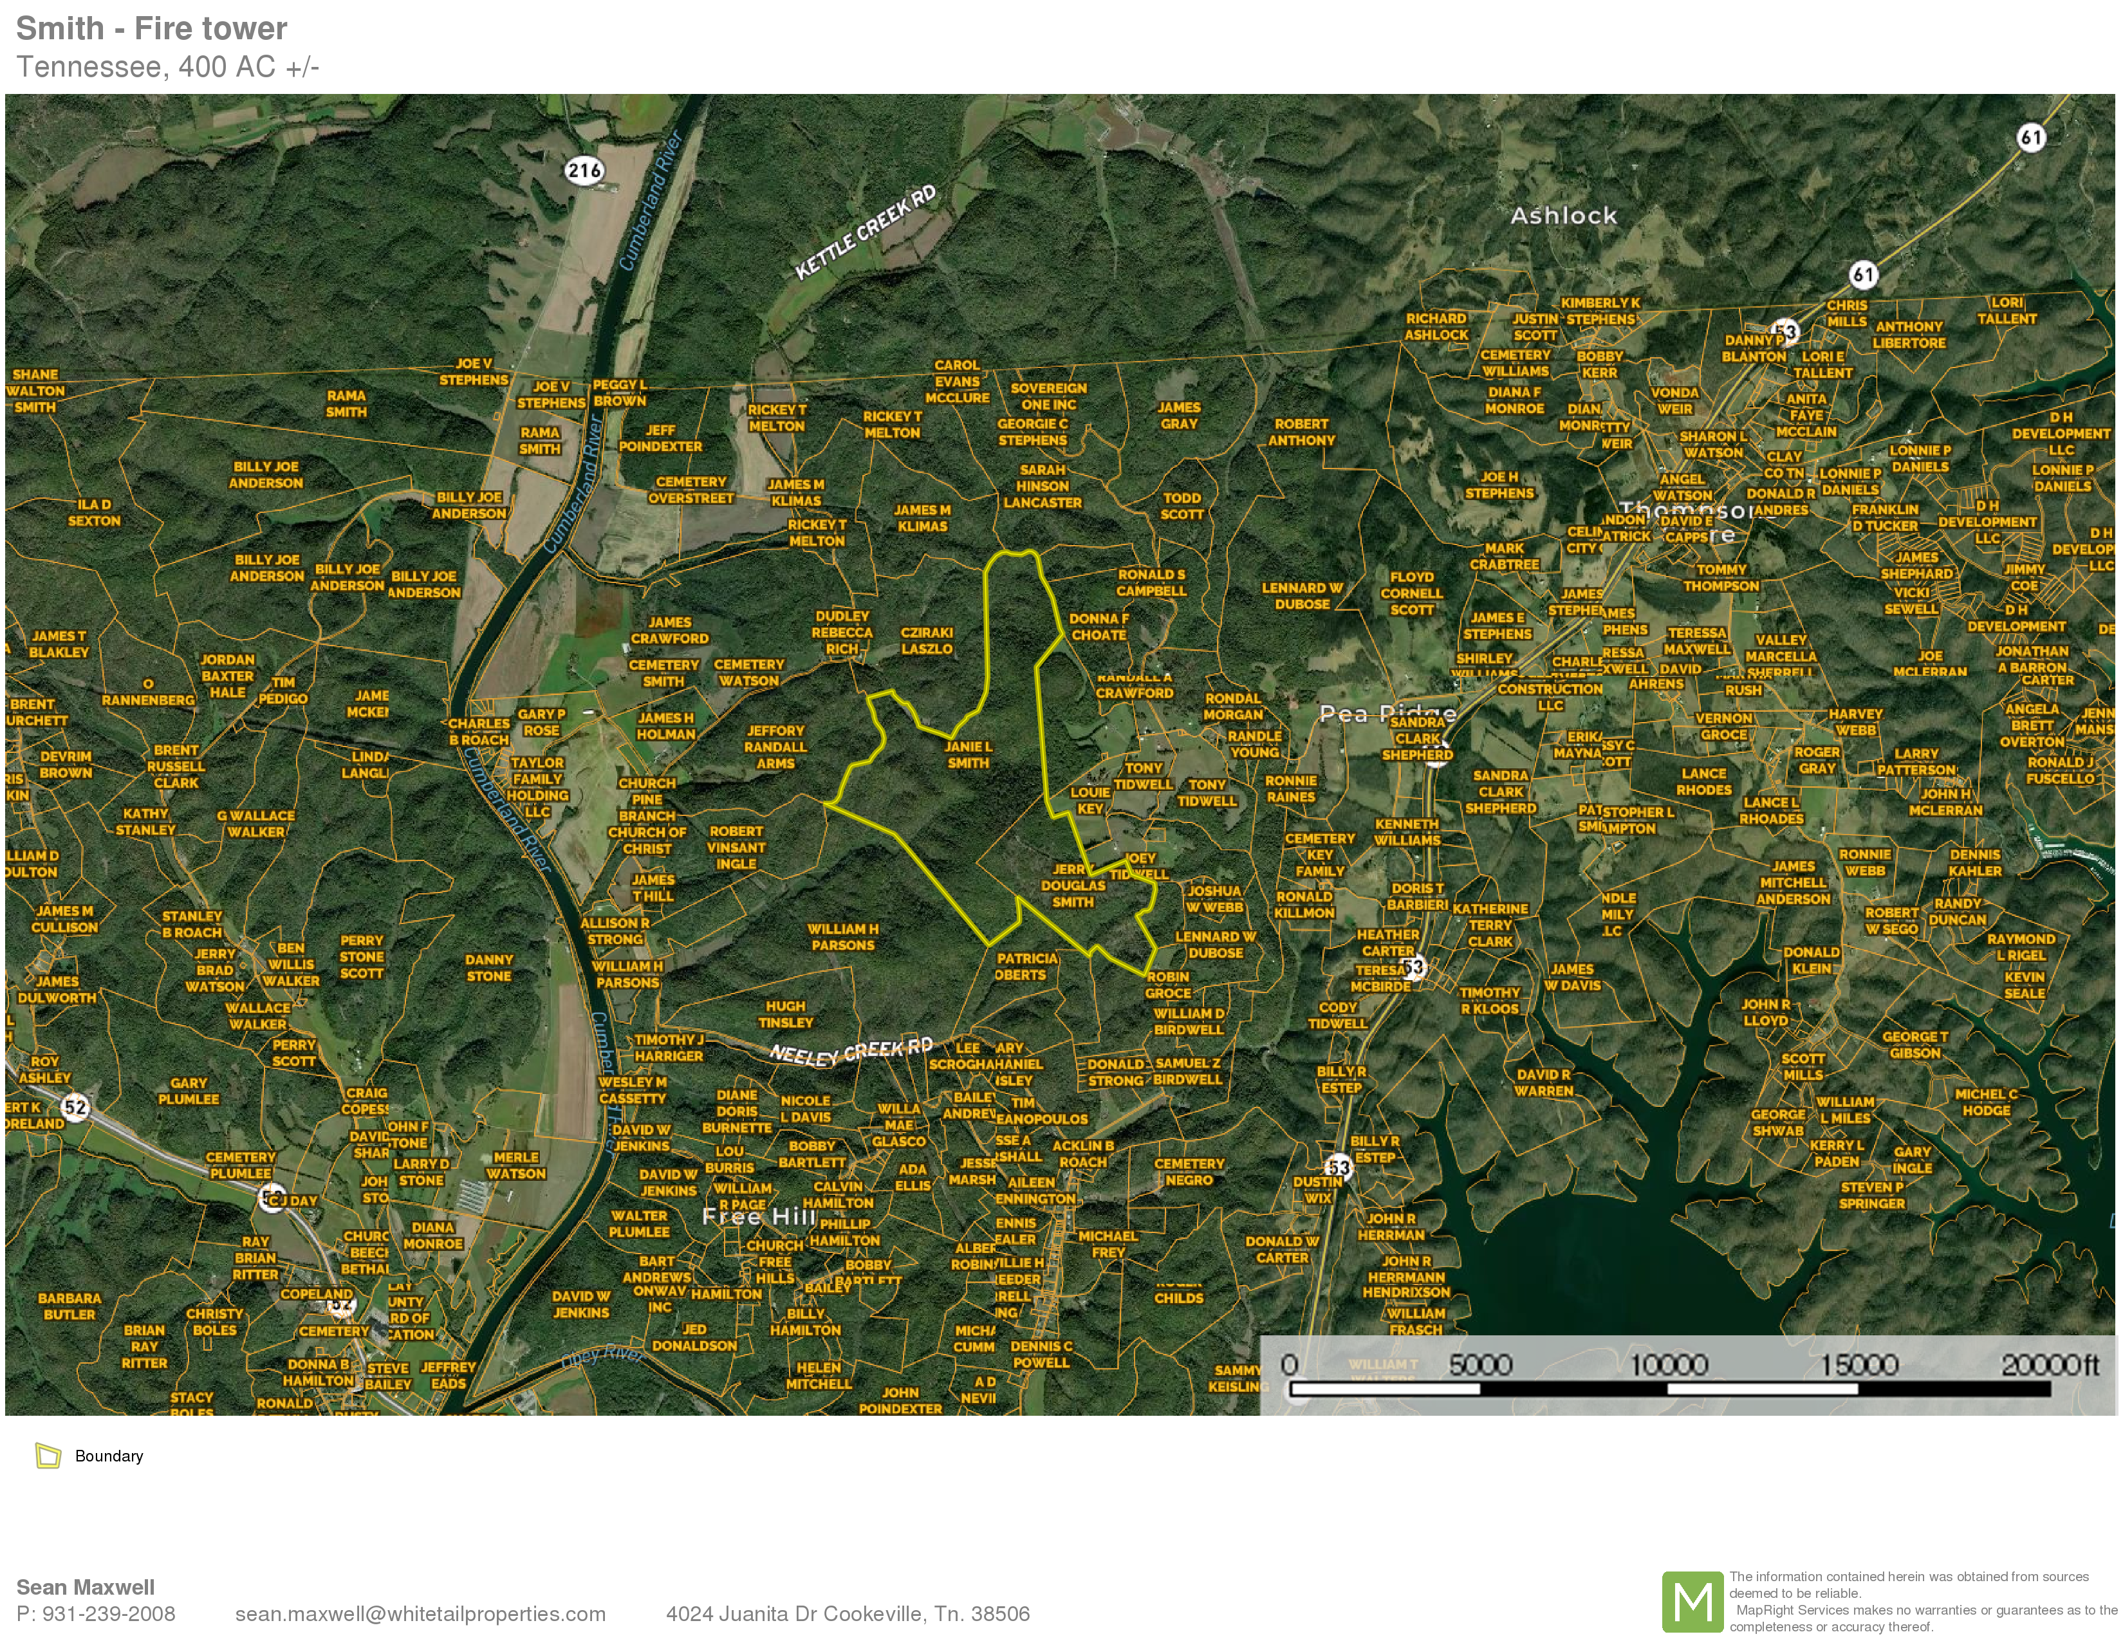Click the Neeley Creek Rd road label

[851, 1051]
